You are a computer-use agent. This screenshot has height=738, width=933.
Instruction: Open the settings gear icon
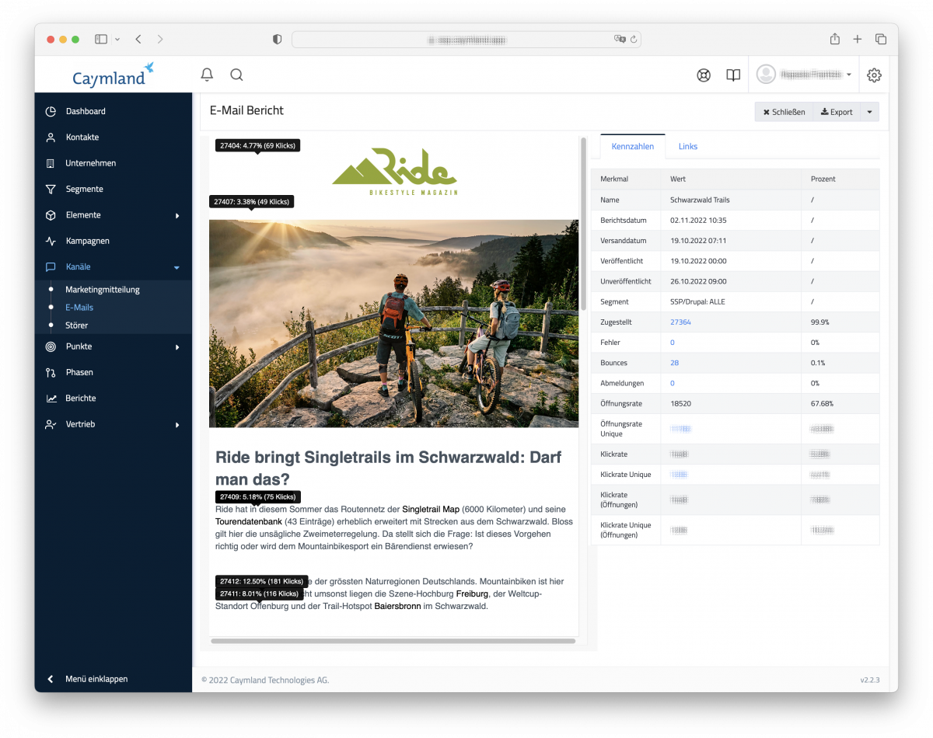coord(874,75)
